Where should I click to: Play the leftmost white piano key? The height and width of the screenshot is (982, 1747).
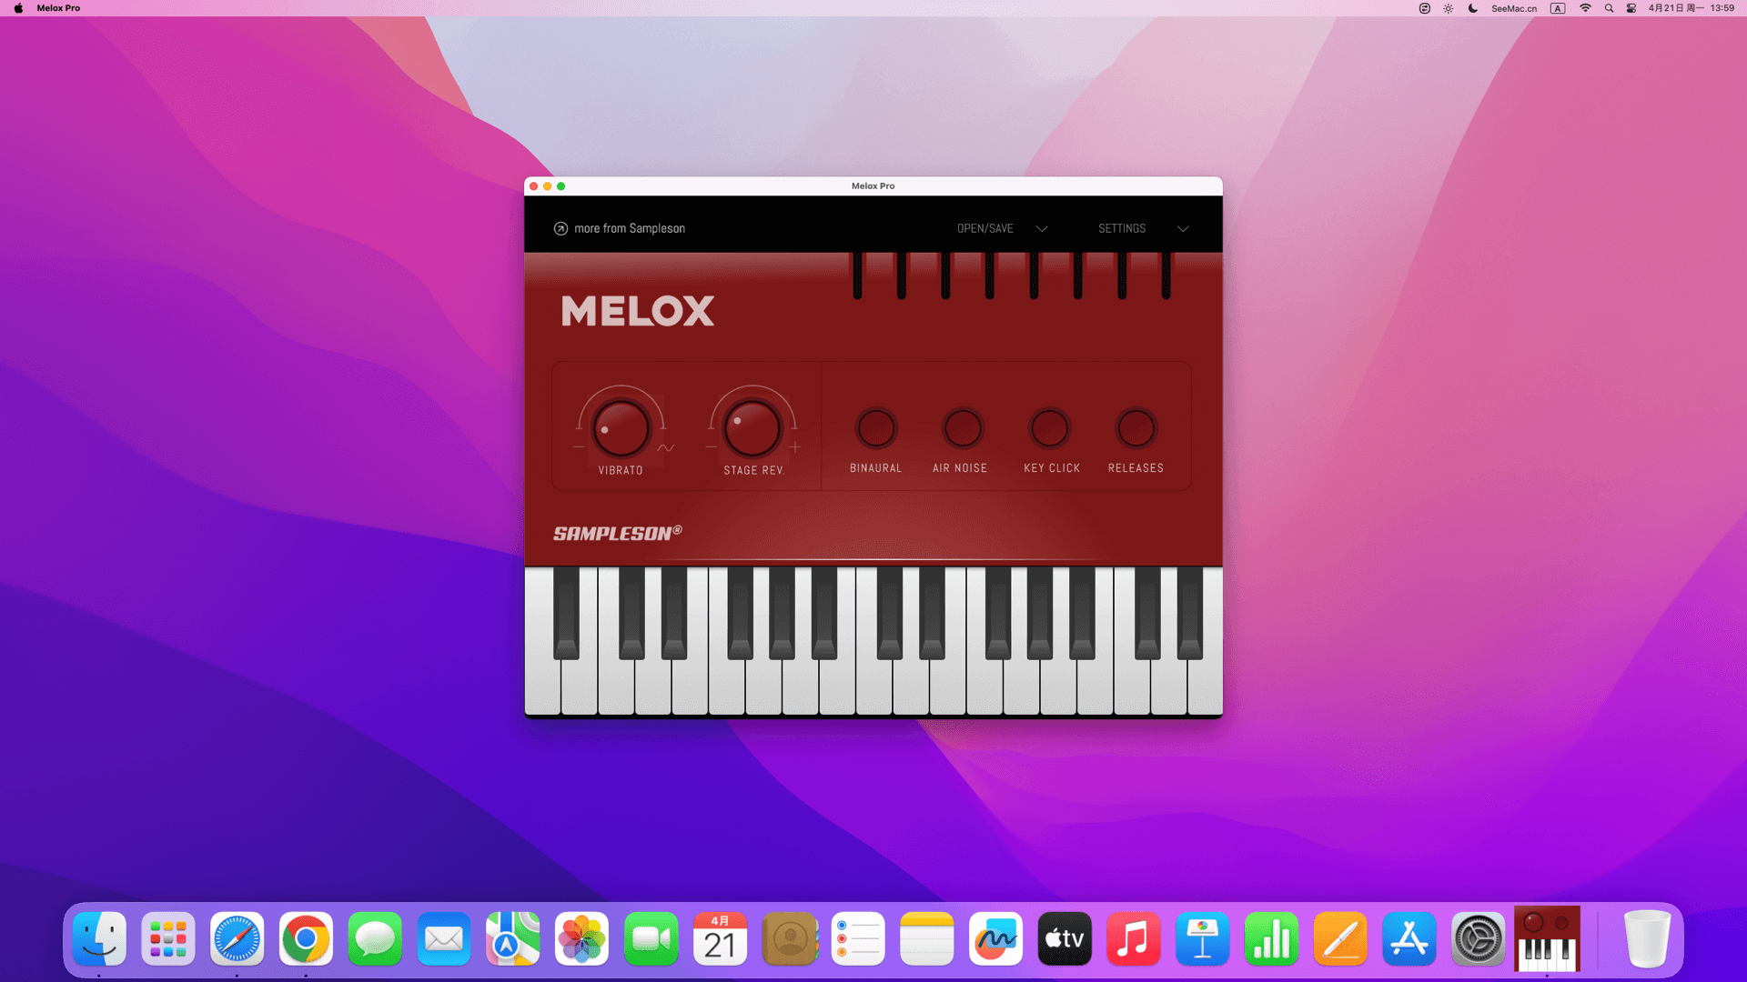point(541,686)
